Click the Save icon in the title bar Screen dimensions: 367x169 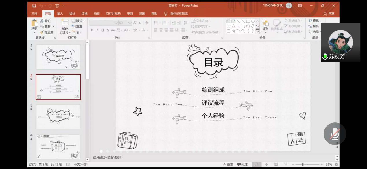tap(34, 6)
